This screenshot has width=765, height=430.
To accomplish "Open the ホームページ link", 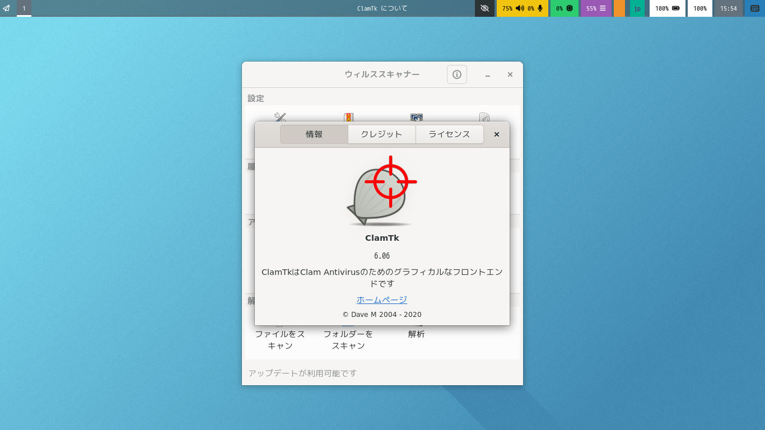I will click(x=382, y=300).
